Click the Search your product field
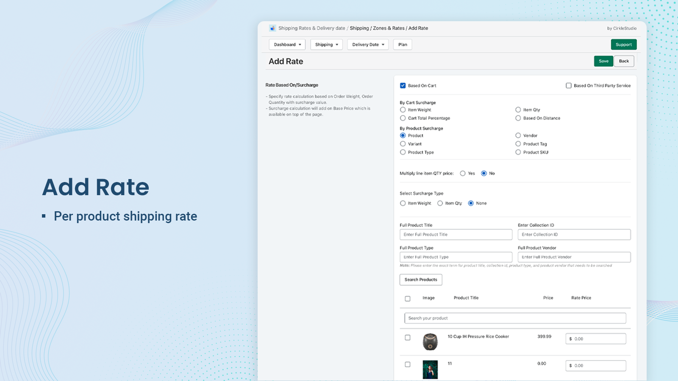The image size is (678, 381). (515, 318)
